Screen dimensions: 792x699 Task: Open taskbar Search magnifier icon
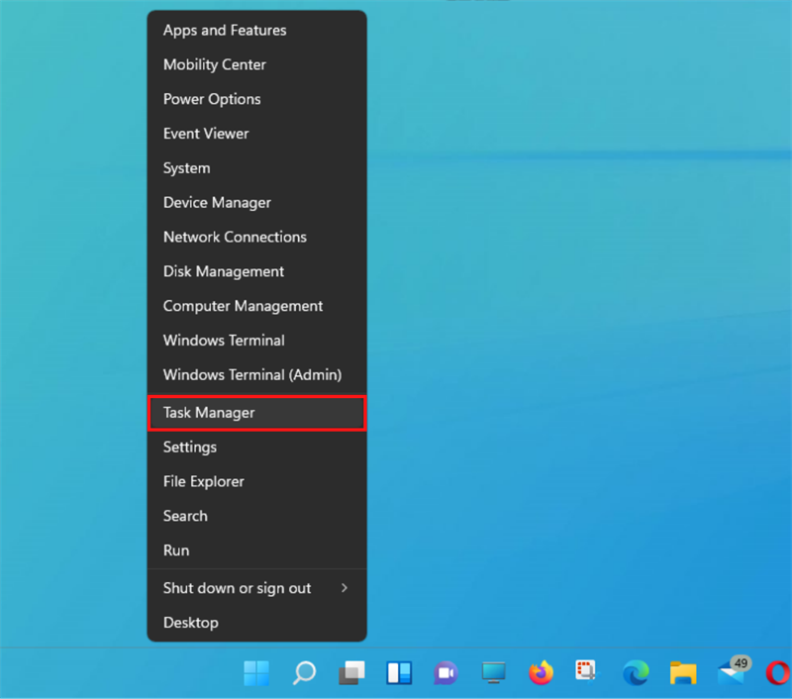tap(304, 672)
